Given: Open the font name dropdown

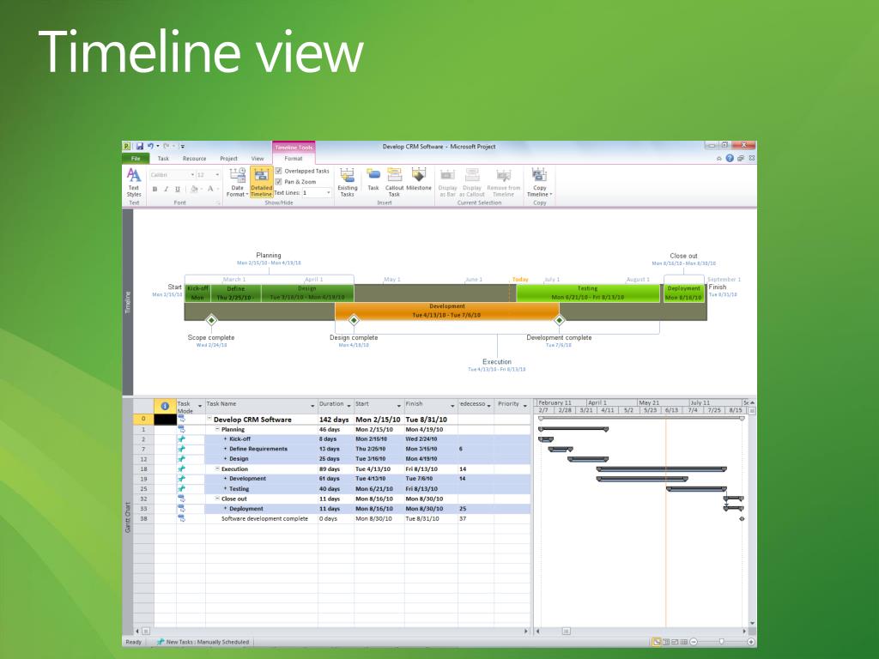Looking at the screenshot, I should point(192,175).
